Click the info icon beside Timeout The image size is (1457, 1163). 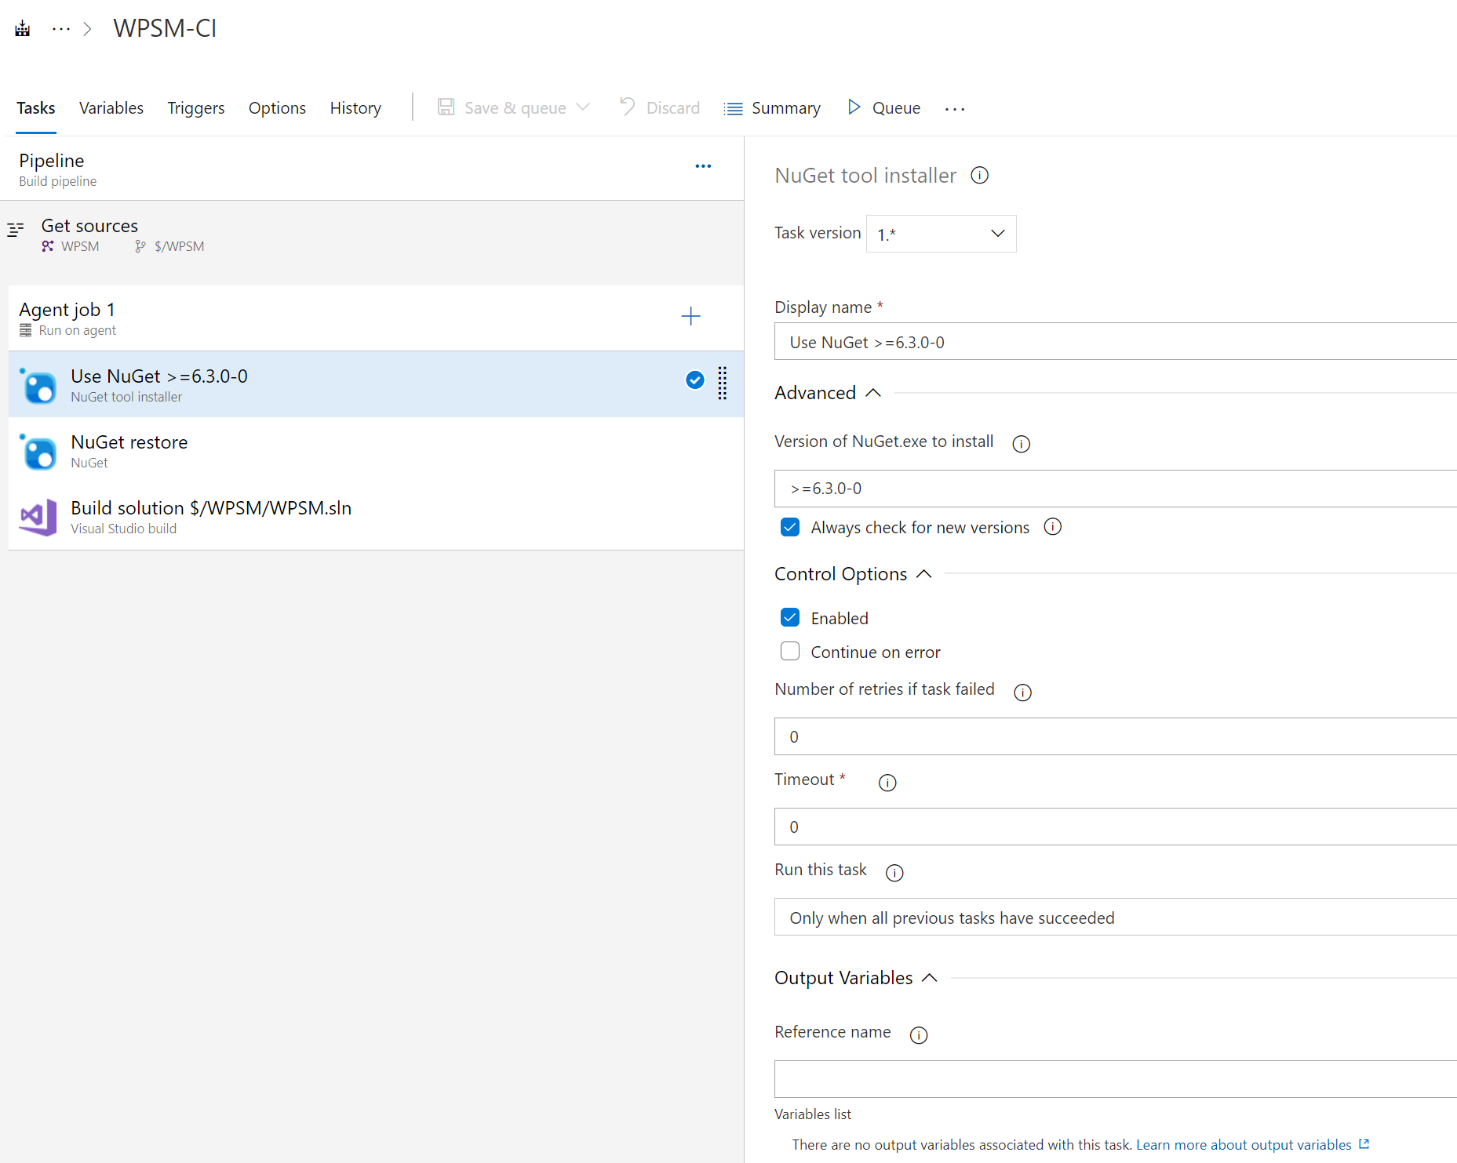tap(887, 782)
